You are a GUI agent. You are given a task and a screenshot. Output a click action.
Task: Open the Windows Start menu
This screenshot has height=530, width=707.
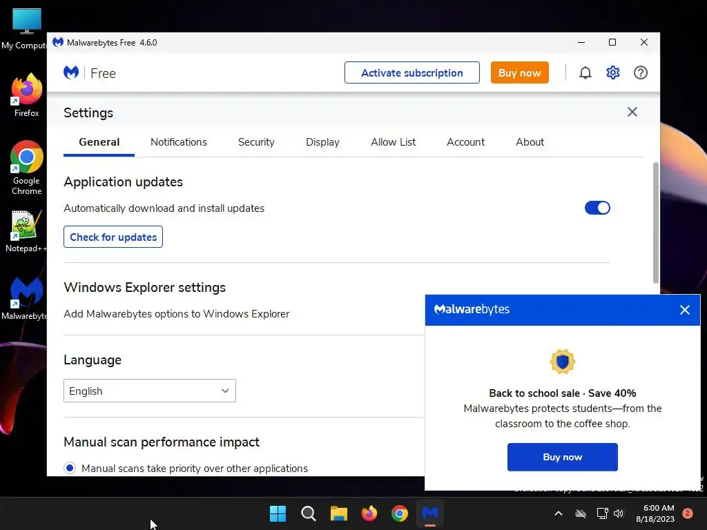[278, 513]
